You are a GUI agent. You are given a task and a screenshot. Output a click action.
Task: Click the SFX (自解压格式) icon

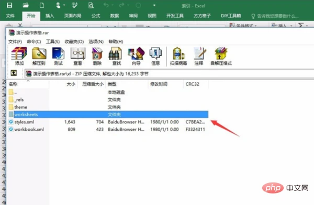[x=221, y=56]
